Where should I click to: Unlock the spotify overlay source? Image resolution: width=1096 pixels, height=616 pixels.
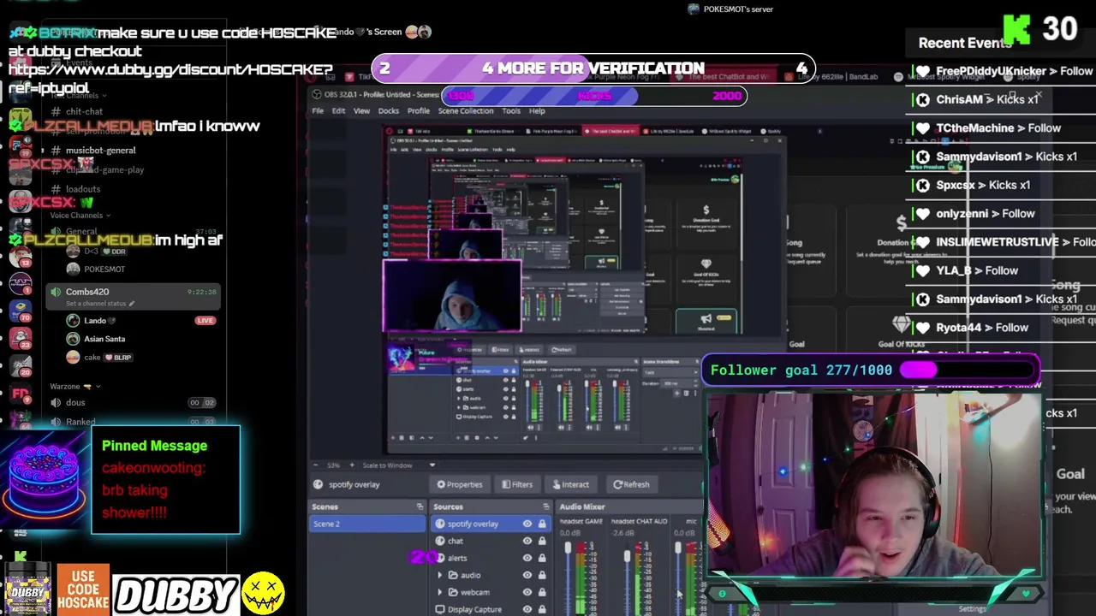pos(542,524)
